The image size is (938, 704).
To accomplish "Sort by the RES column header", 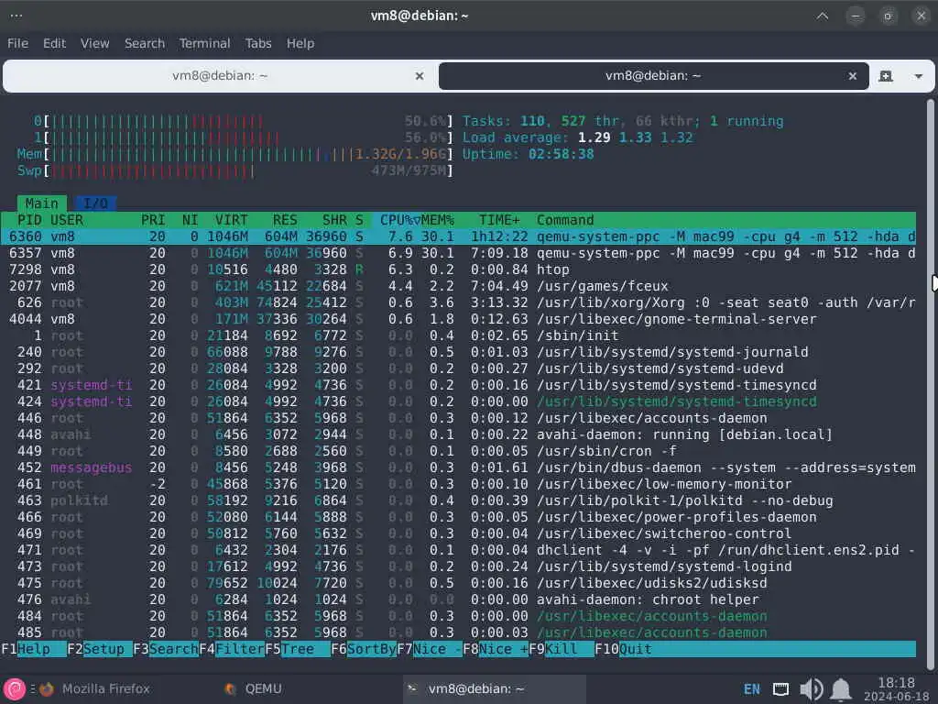I will coord(285,220).
